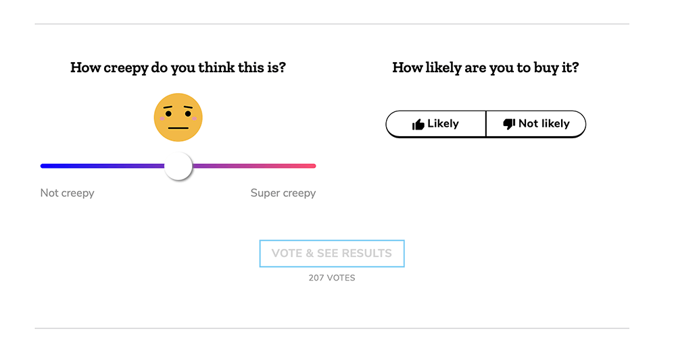Choose the Not likely option

tap(536, 124)
